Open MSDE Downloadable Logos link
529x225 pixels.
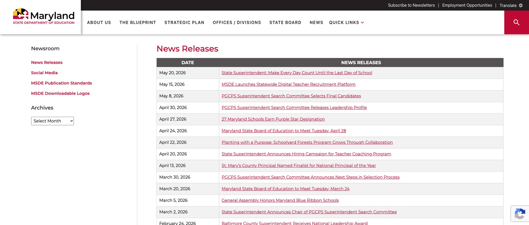point(60,93)
